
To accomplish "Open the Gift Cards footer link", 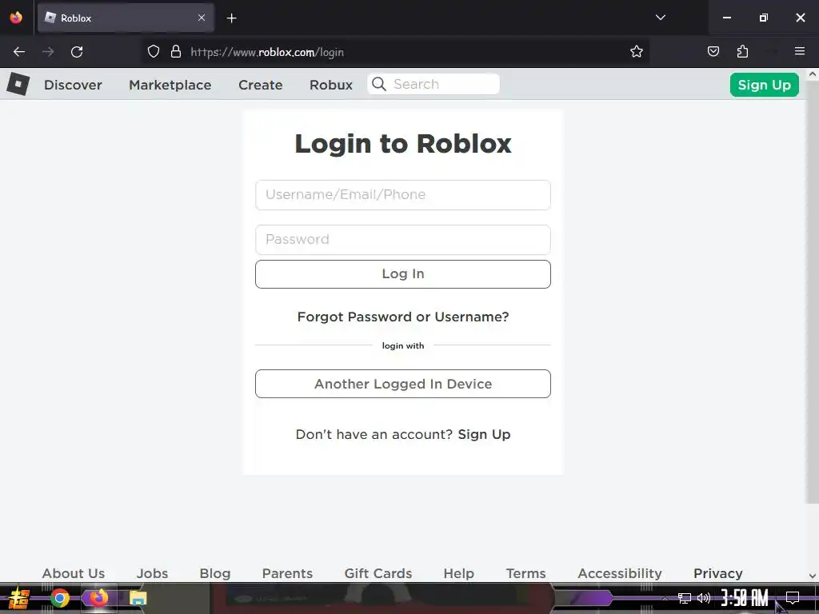I will (x=378, y=573).
